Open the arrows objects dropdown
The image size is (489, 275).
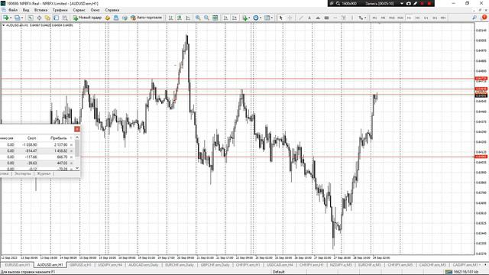pyautogui.click(x=361, y=18)
